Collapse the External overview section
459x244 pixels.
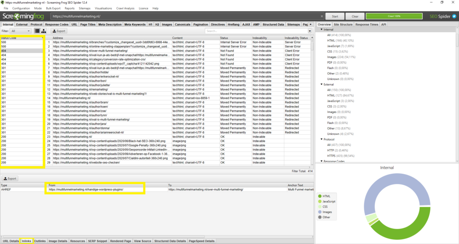pos(321,85)
